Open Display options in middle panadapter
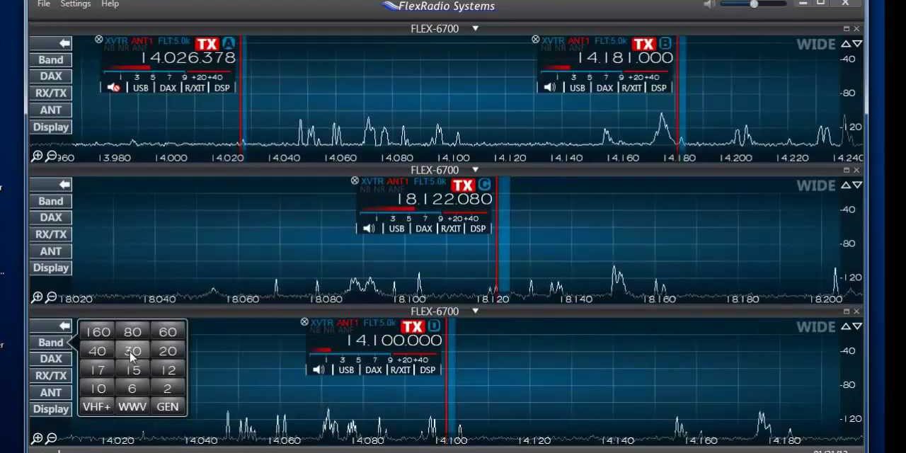This screenshot has height=453, width=906. coord(51,268)
